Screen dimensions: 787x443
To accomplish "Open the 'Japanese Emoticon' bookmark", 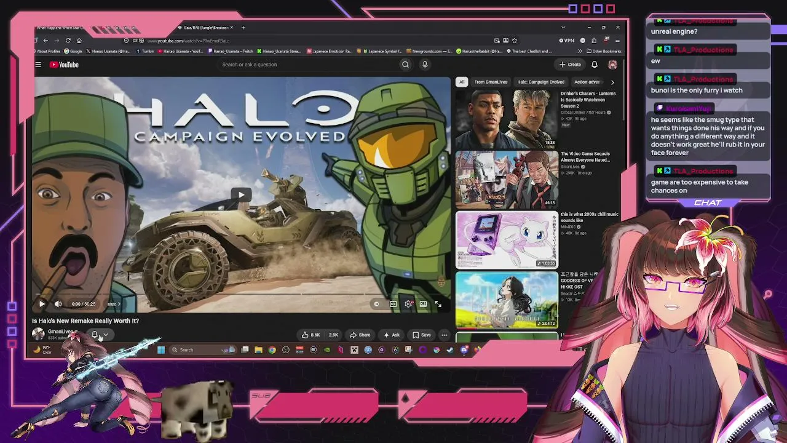I will point(330,52).
